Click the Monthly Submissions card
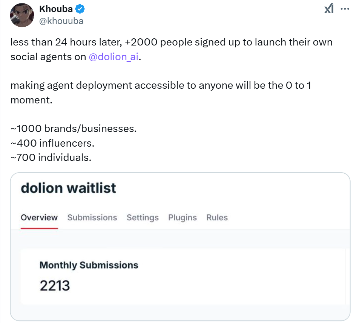 [183, 277]
